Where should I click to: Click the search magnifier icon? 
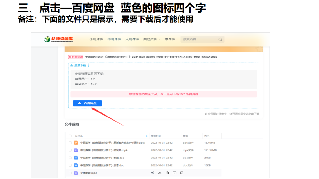pos(220,39)
